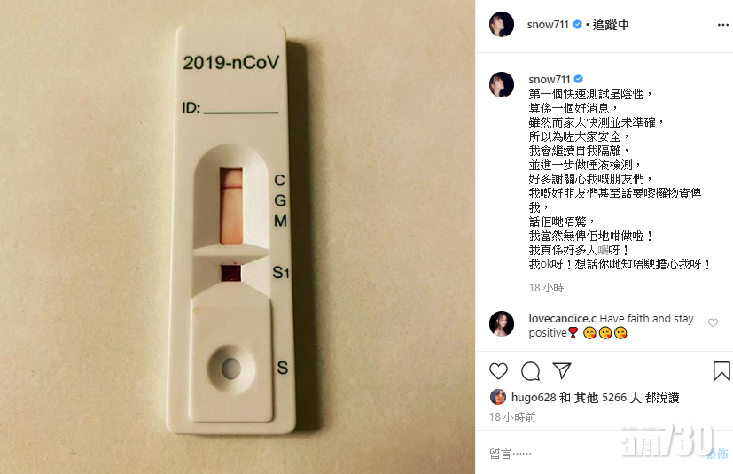Open comments via the speech bubble icon

[530, 371]
